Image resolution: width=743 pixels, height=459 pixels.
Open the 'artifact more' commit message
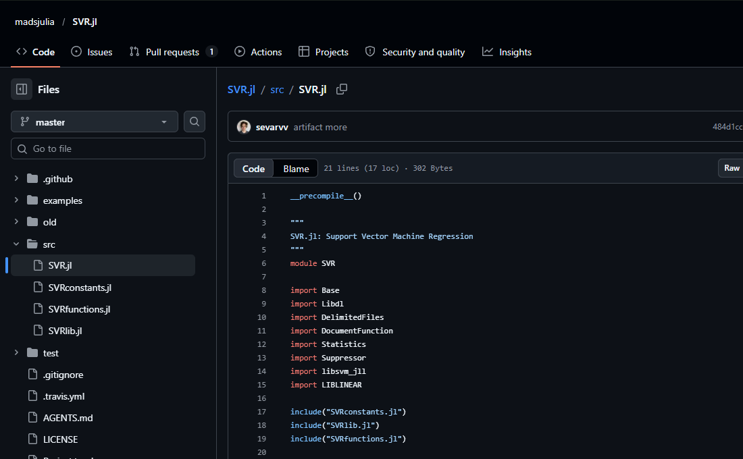[320, 127]
